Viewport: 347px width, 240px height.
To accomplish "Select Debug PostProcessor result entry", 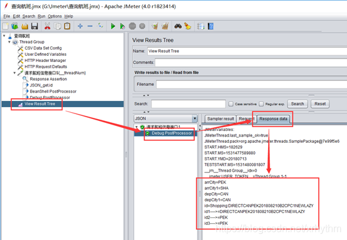I will (172, 133).
